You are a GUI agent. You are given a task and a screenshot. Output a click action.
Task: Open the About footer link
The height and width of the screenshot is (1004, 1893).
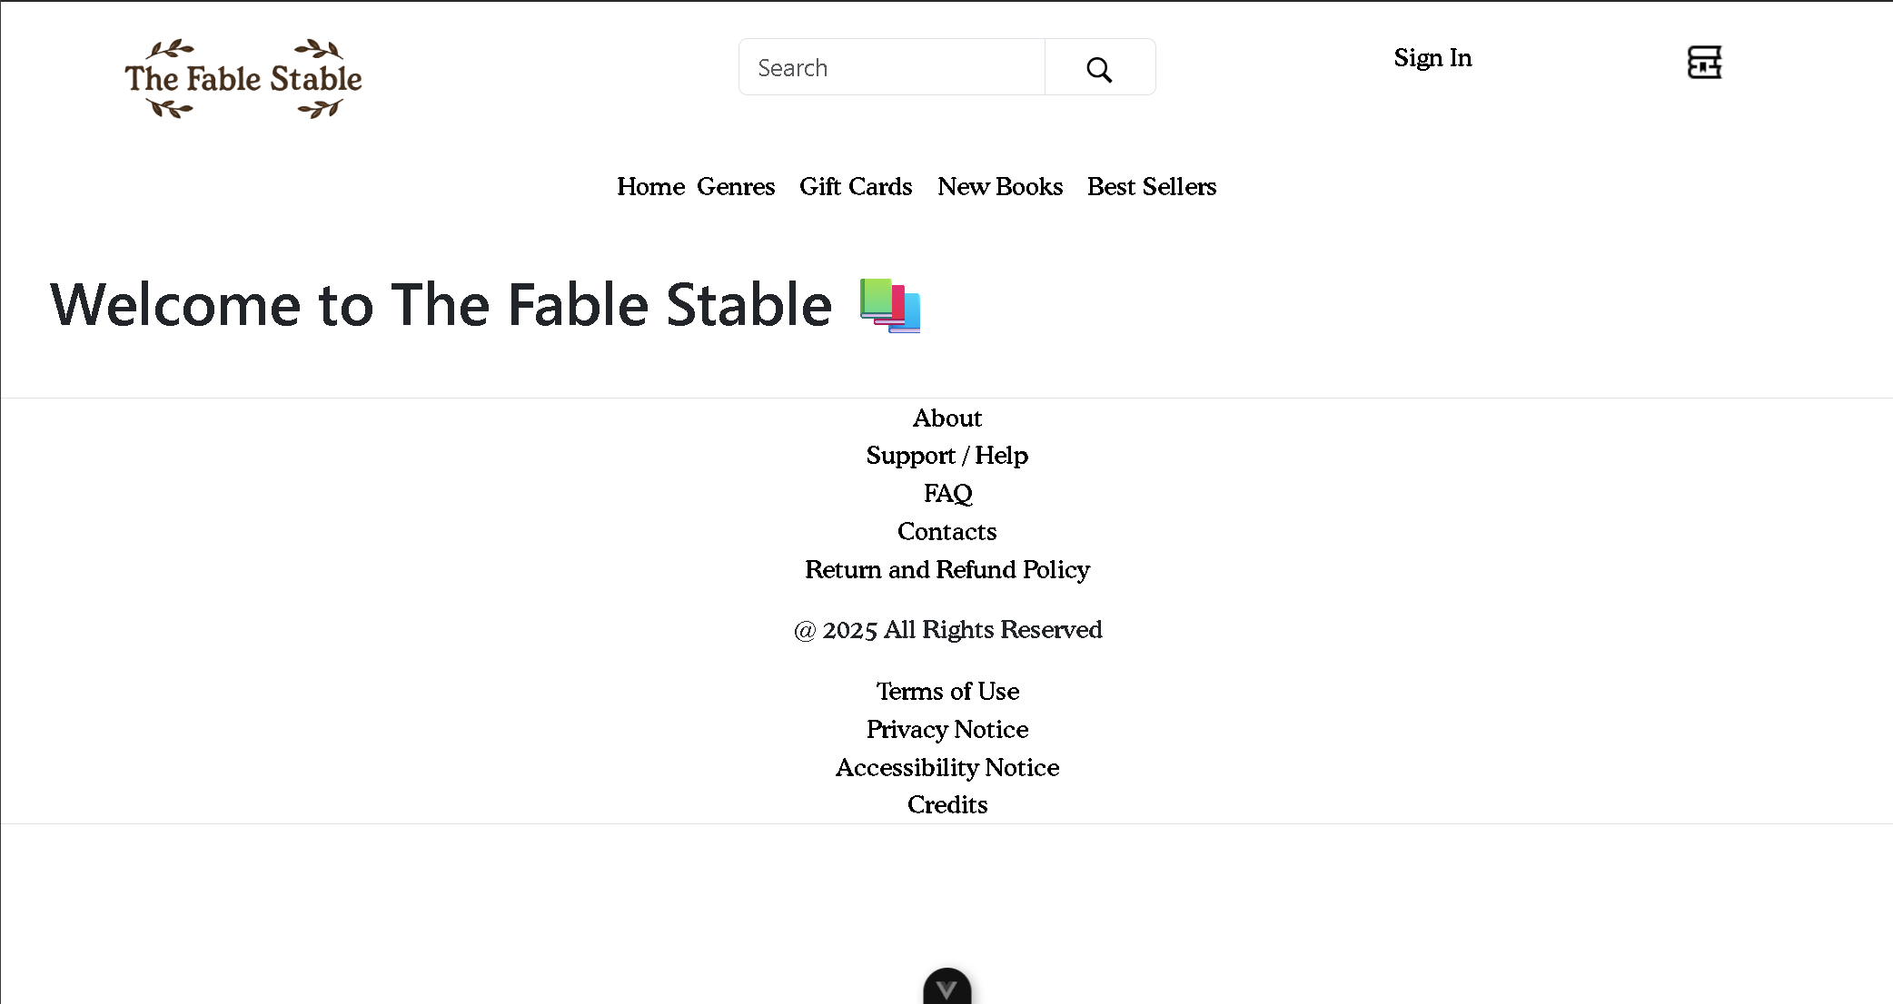(x=947, y=418)
